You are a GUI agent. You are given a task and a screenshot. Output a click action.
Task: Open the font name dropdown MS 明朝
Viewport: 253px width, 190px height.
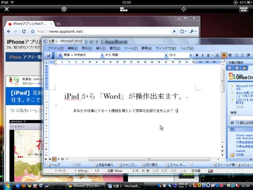pyautogui.click(x=166, y=55)
